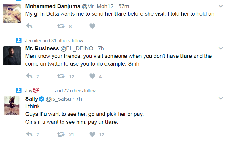
Task: Expand the menu arrow on Mr. Business's tweet
Action: [x=221, y=48]
